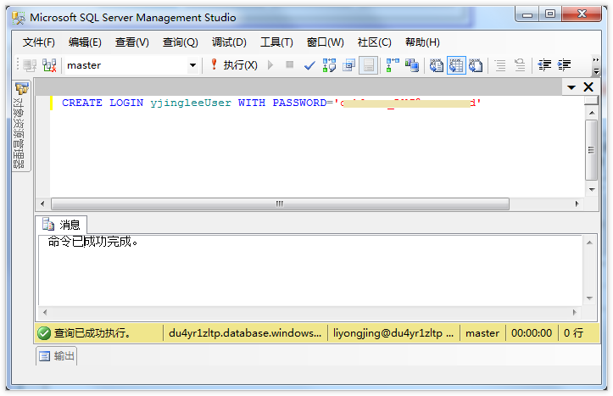Screen dimensions: 613x396
Task: Click the Parse checkmark icon
Action: pyautogui.click(x=309, y=65)
